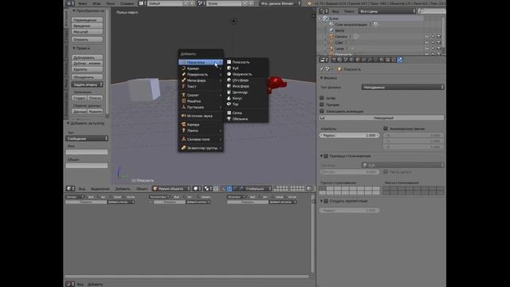Click the Плоскость object icon in properties header
The height and width of the screenshot is (287, 510).
[x=340, y=69]
